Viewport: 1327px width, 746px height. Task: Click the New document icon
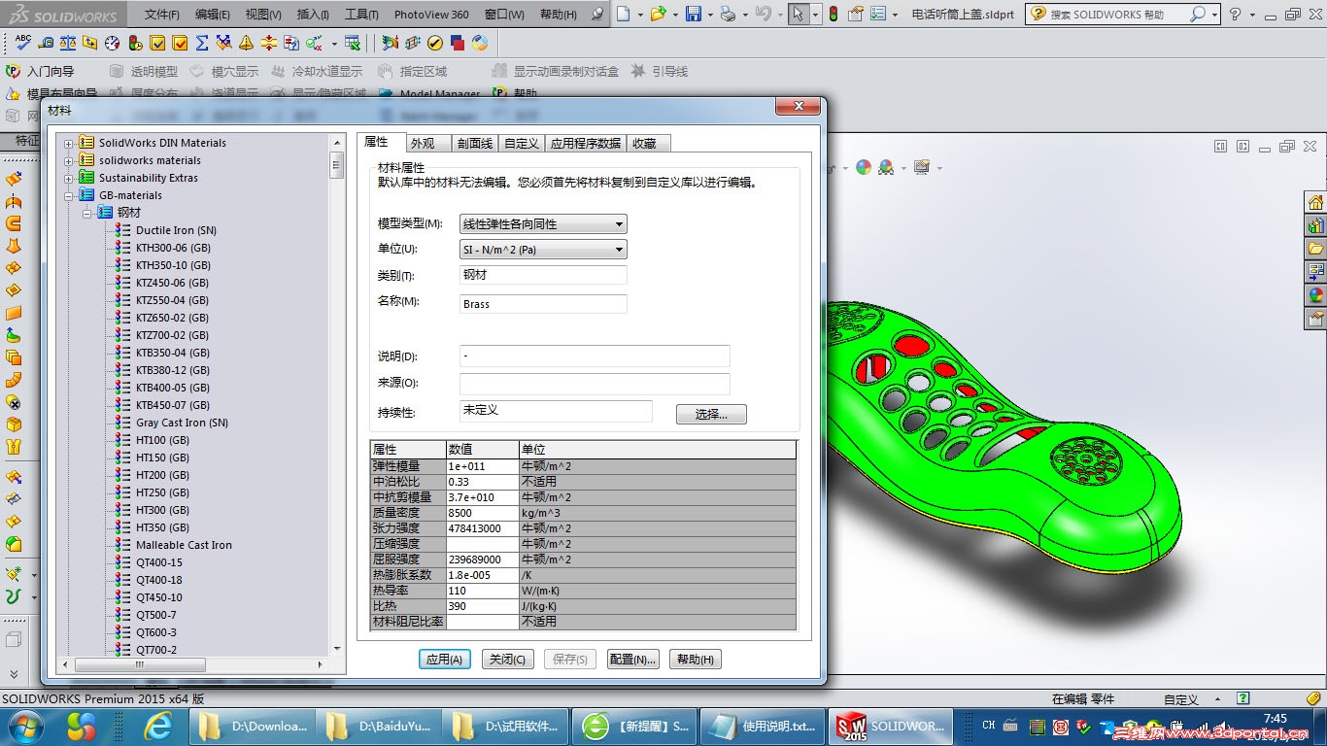tap(623, 14)
